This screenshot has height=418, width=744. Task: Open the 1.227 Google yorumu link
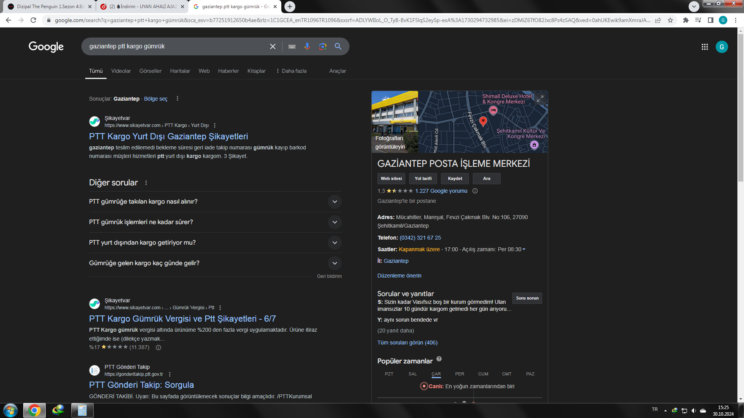(x=441, y=191)
